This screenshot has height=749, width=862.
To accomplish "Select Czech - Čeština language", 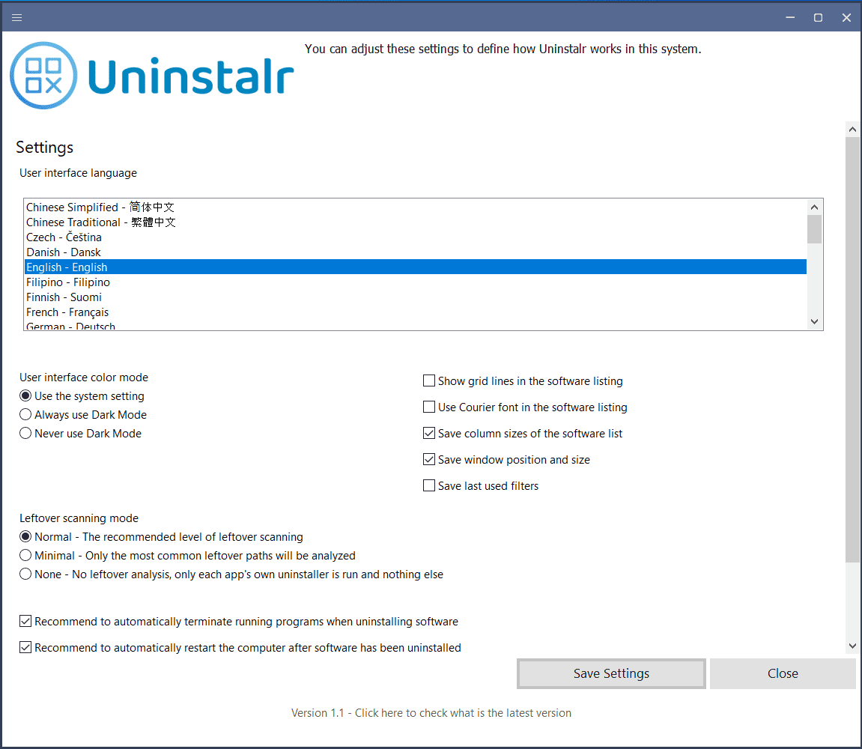I will [x=415, y=237].
